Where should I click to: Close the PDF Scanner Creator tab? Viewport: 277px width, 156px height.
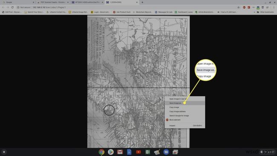tap(68, 2)
